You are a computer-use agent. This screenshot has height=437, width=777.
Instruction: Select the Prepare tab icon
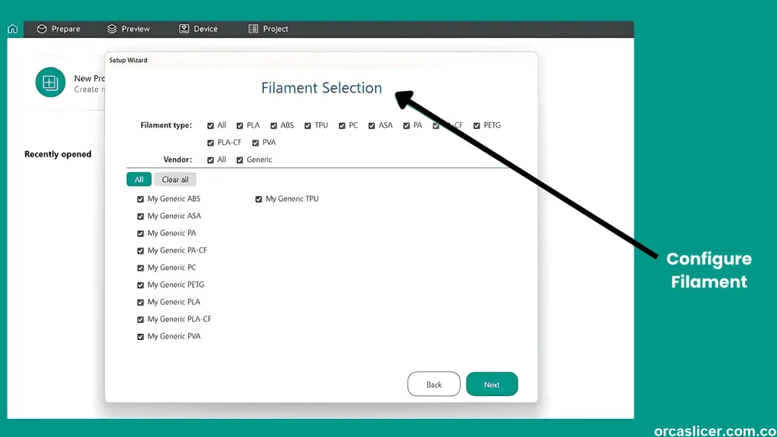tap(42, 28)
